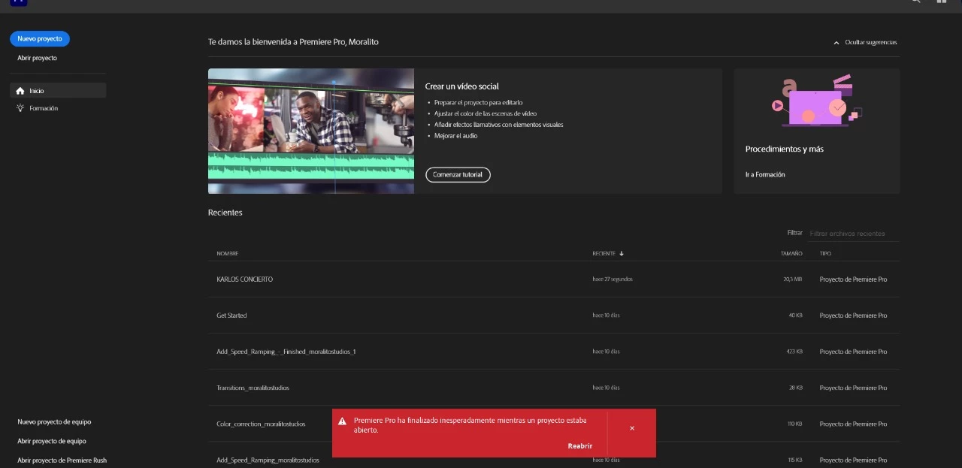This screenshot has width=962, height=468.
Task: Click the search icon at top right
Action: (x=915, y=2)
